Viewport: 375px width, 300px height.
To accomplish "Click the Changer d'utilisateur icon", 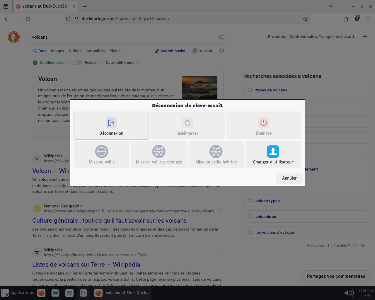I will [273, 151].
